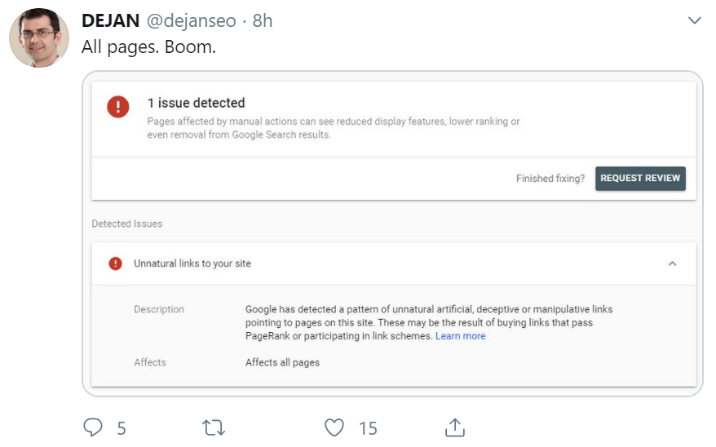Select the 'Unnatural links to your site' row title
Screen dimensions: 716x447
coord(192,263)
